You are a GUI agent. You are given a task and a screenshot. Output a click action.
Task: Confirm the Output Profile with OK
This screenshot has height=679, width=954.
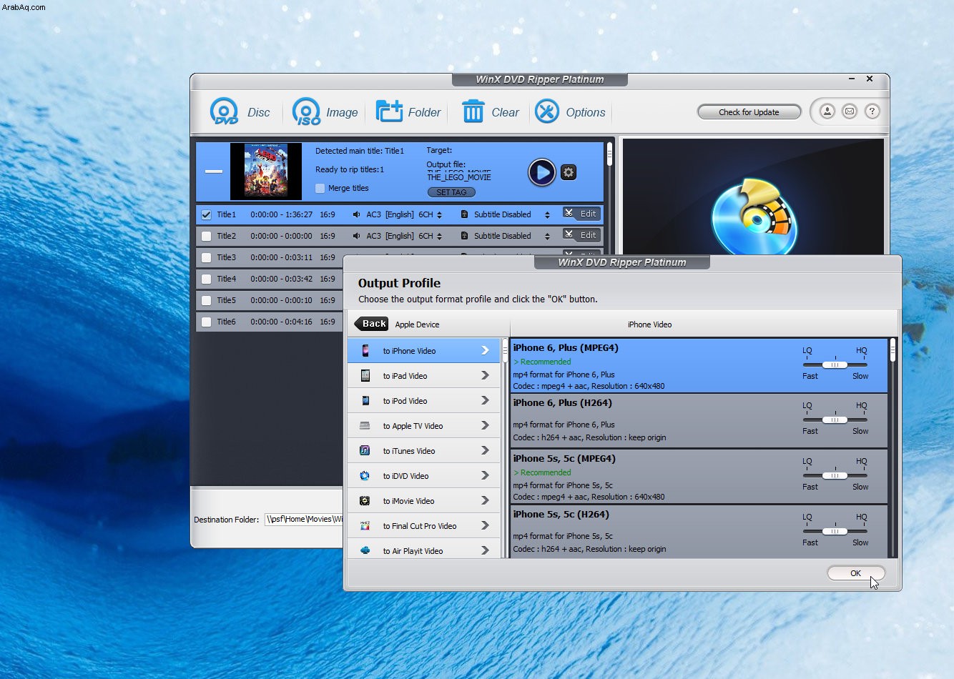[x=856, y=573]
